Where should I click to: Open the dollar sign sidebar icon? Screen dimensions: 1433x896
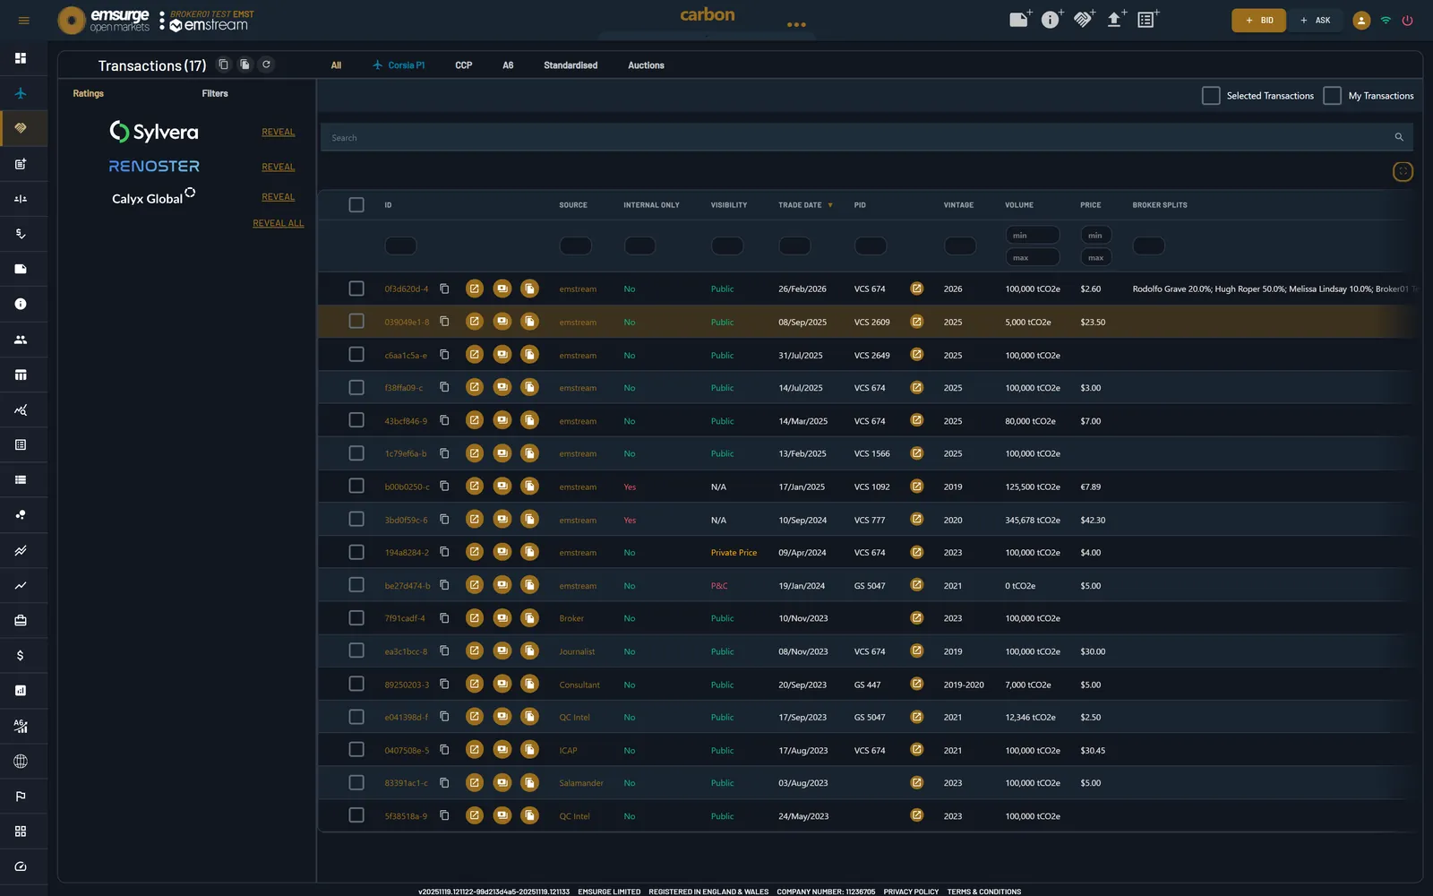pos(21,656)
